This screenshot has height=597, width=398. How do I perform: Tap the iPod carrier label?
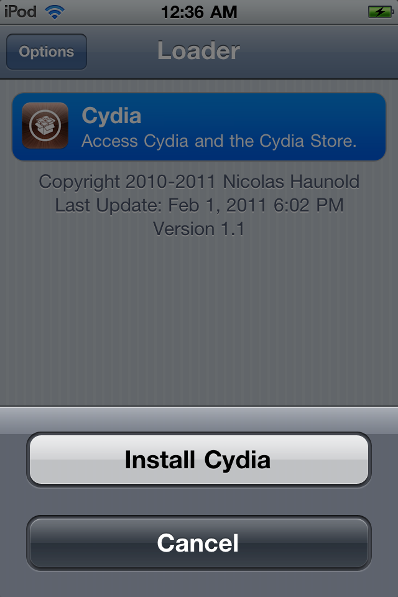click(x=21, y=11)
